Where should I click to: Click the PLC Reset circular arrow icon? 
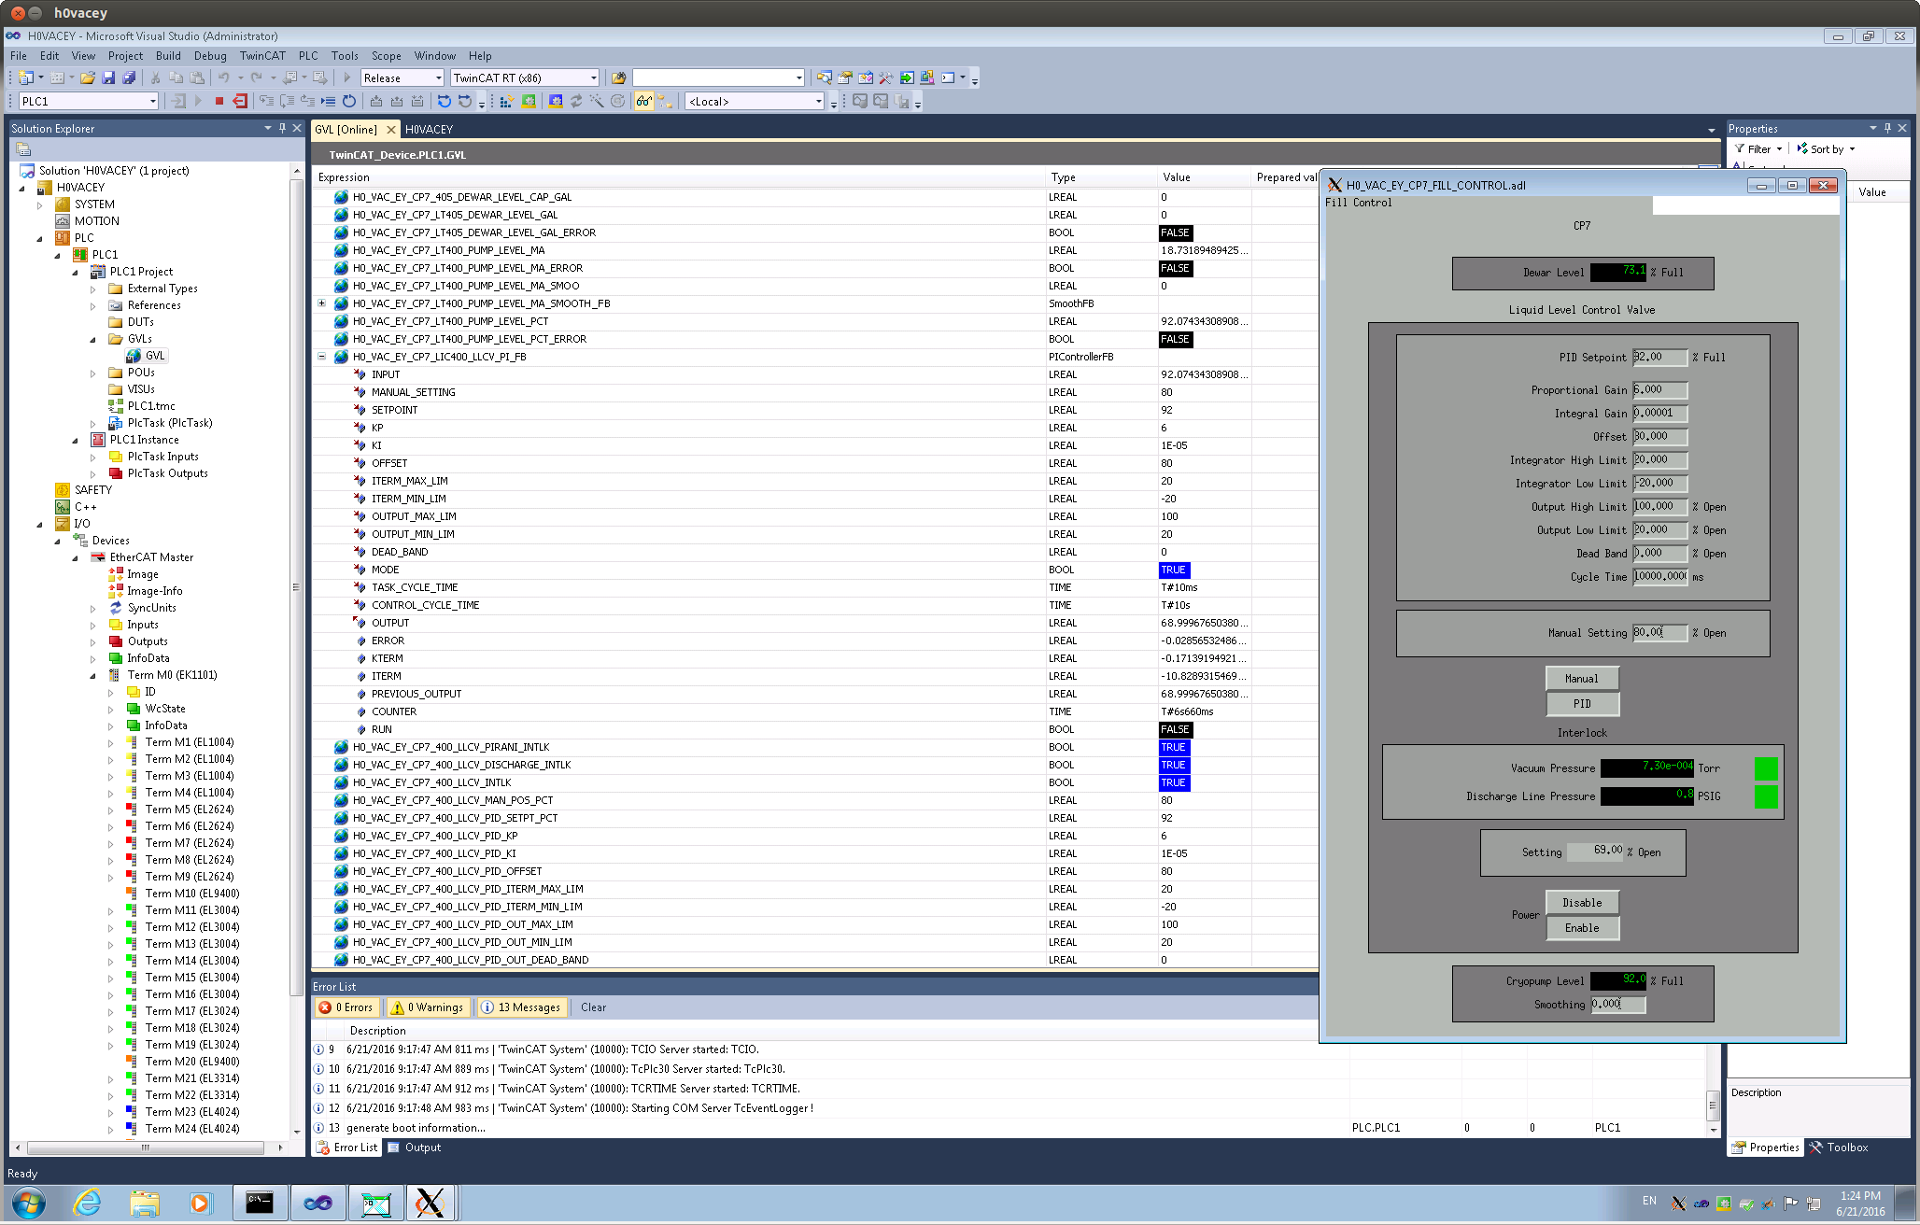coord(349,101)
